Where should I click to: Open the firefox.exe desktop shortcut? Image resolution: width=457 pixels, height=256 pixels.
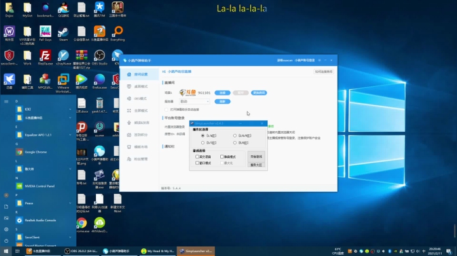[100, 82]
